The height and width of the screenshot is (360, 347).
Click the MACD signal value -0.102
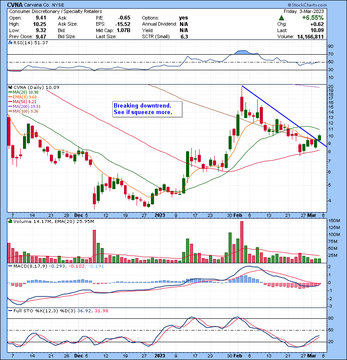tap(77, 266)
